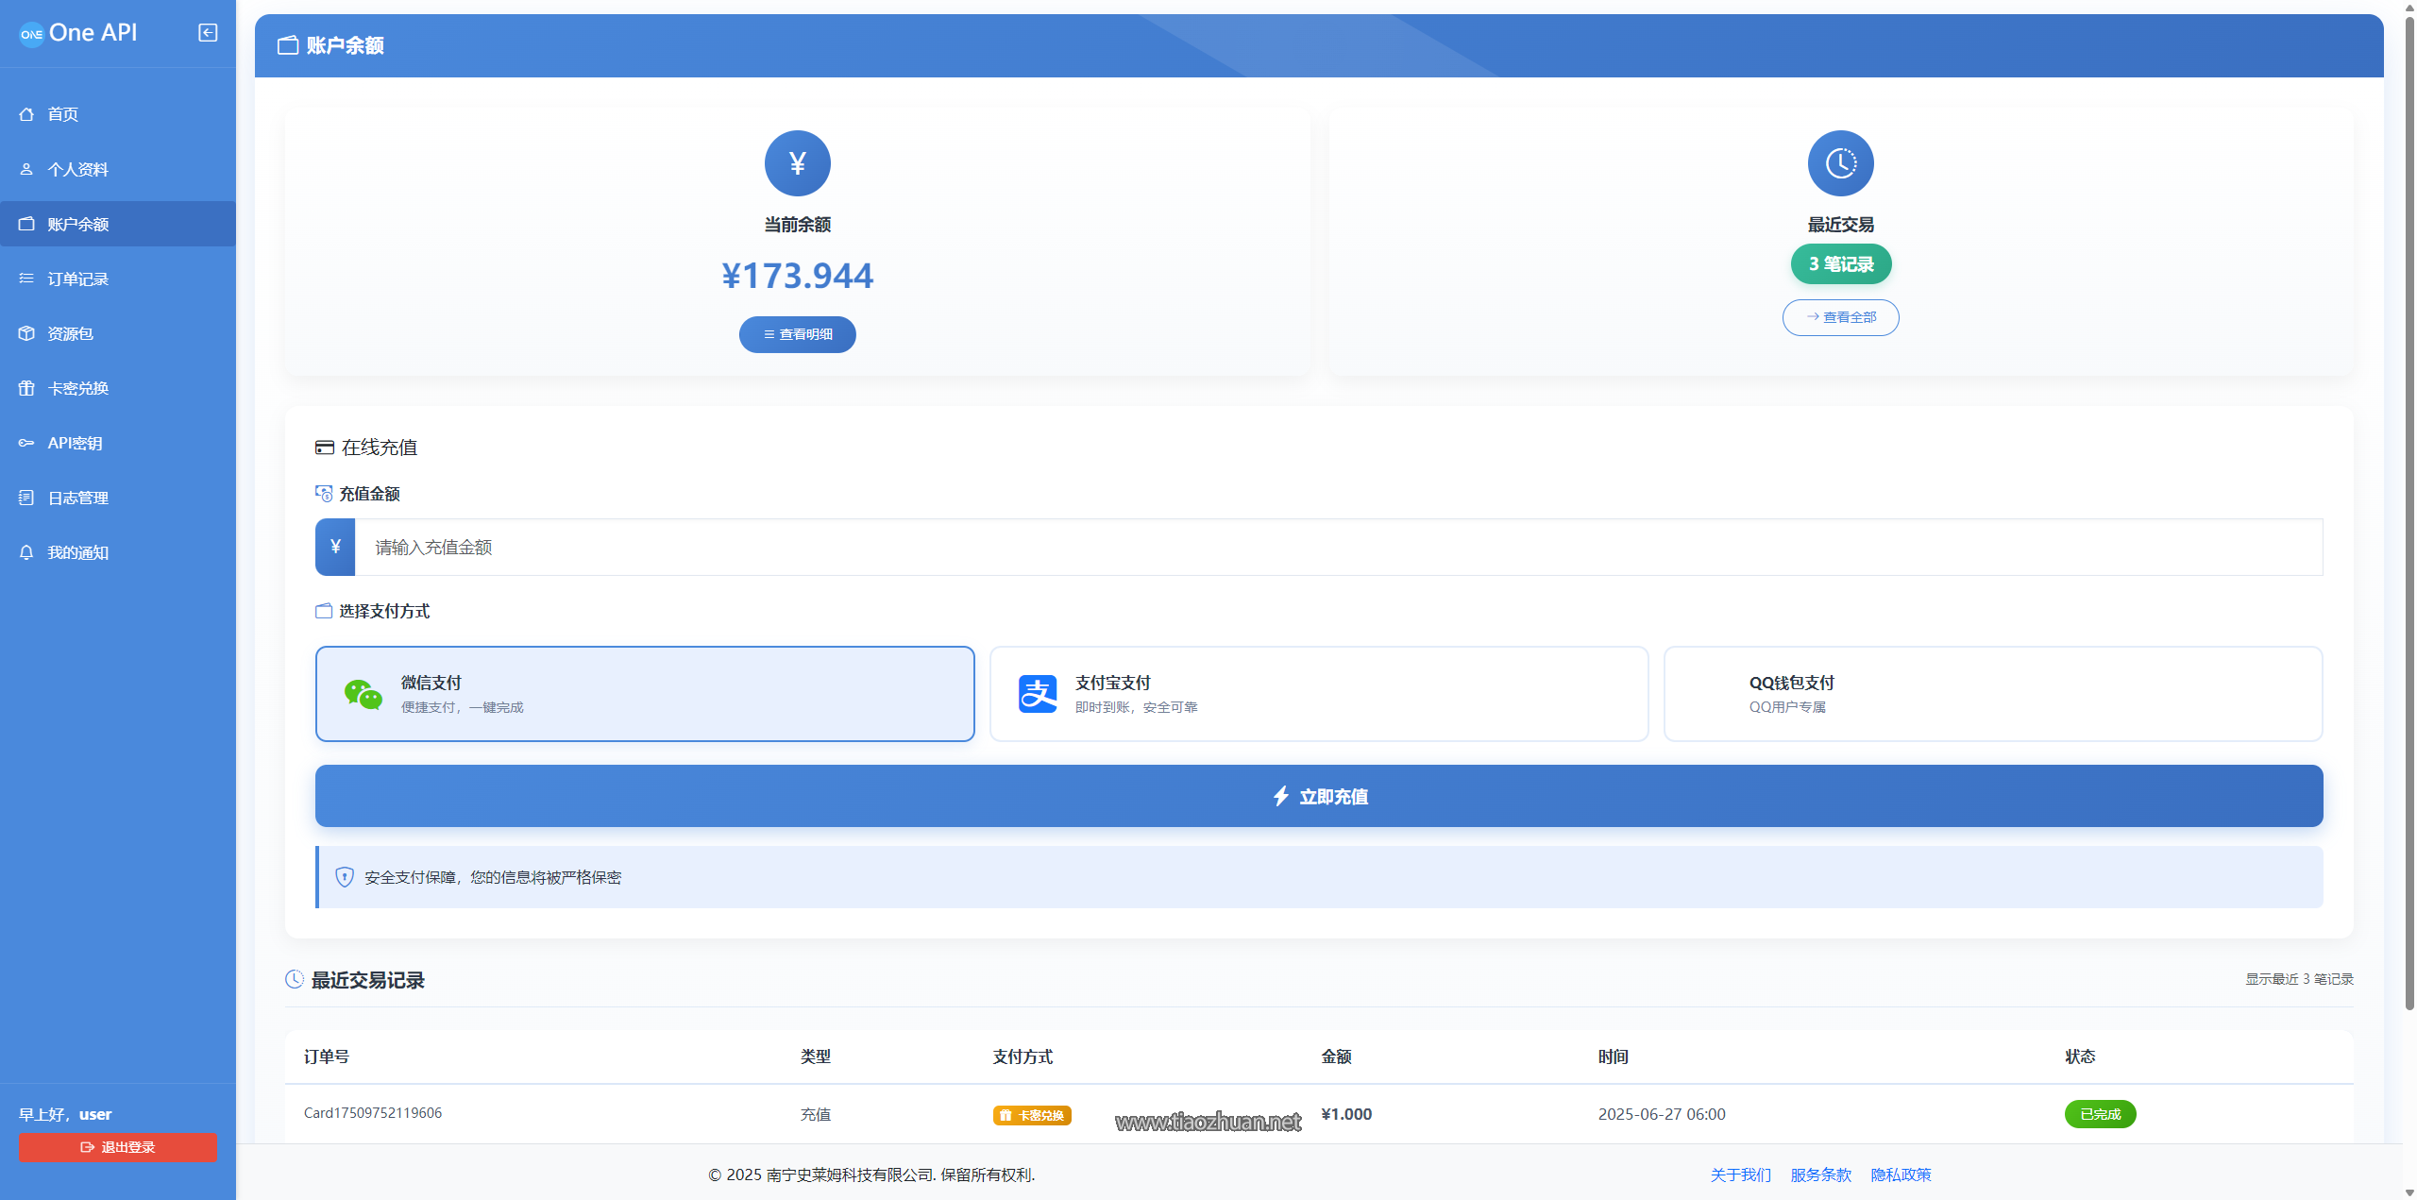Open the 首页 home menu item

point(118,114)
